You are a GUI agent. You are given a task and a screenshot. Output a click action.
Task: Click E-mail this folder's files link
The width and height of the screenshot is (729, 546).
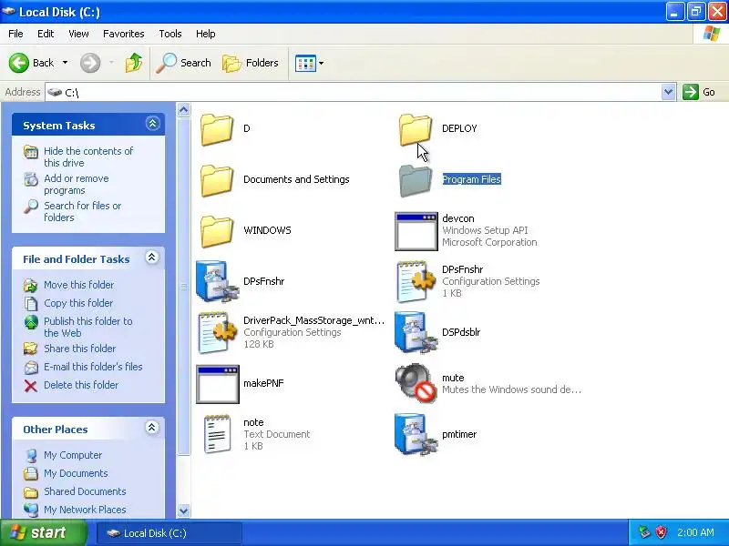coord(93,367)
